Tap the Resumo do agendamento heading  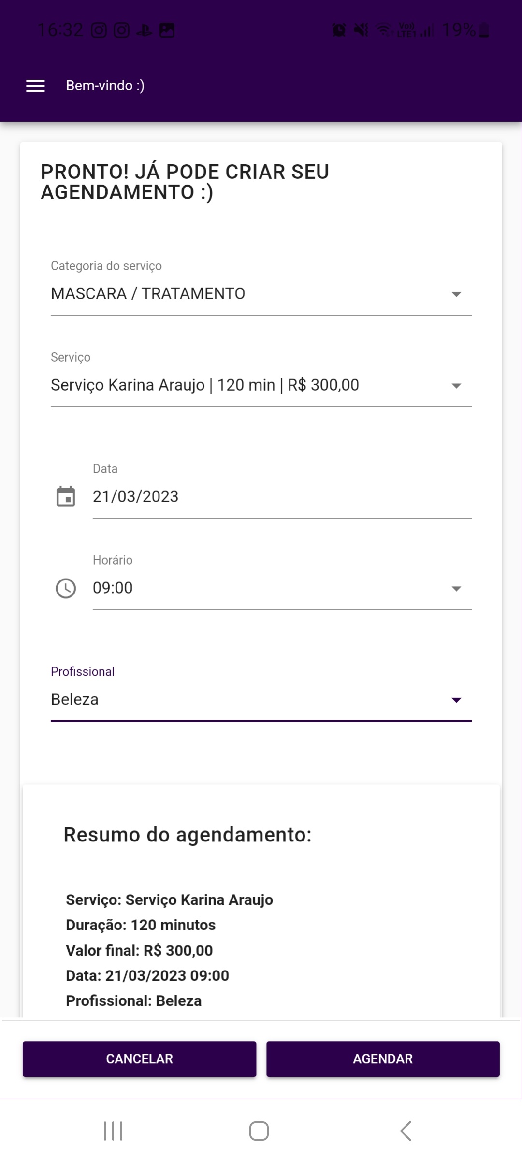click(188, 835)
